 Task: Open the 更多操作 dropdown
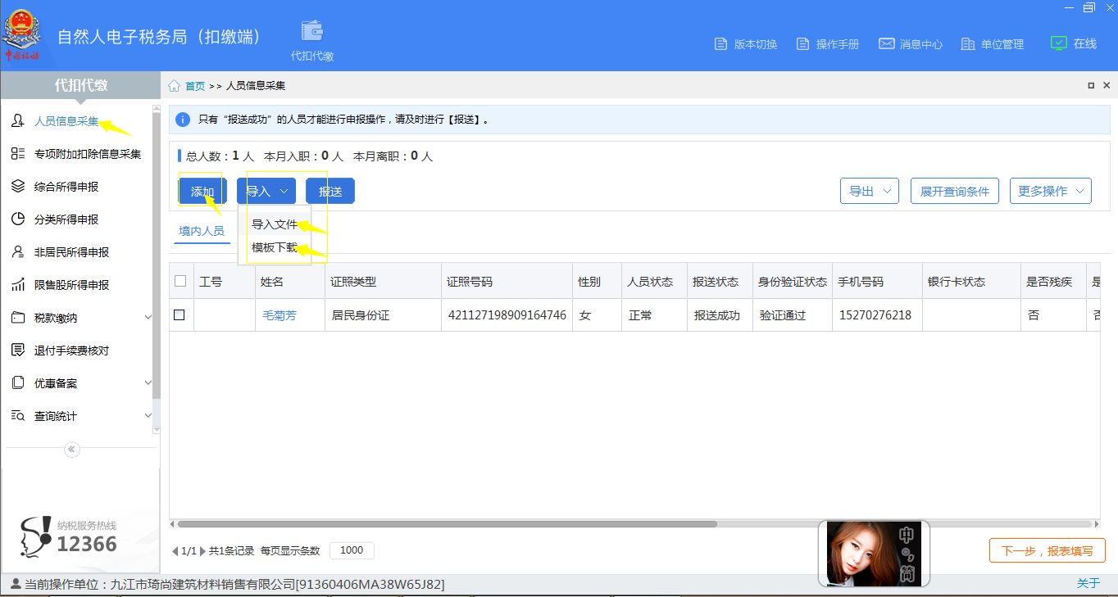1050,190
